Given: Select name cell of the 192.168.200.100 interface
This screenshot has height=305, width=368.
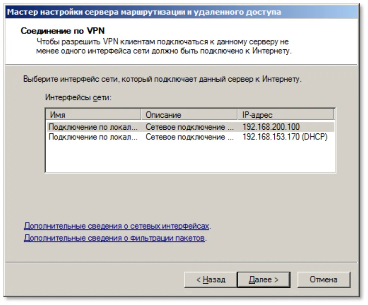Looking at the screenshot, I should point(93,127).
